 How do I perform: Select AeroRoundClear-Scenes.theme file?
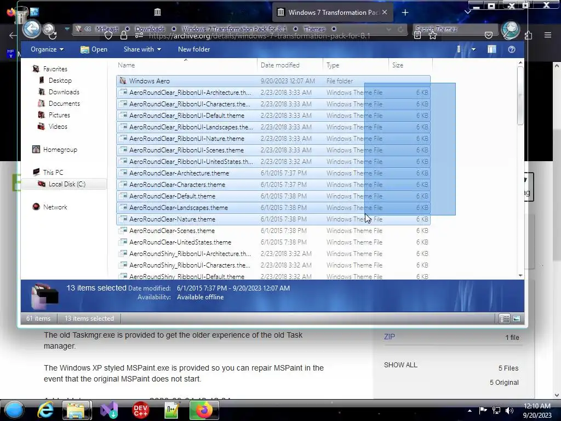click(x=273, y=231)
